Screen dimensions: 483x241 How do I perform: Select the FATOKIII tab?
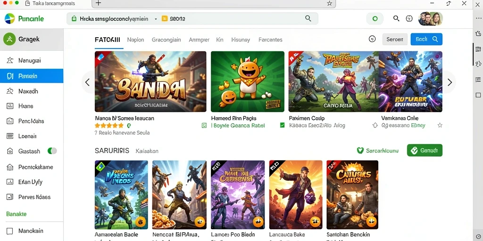108,40
